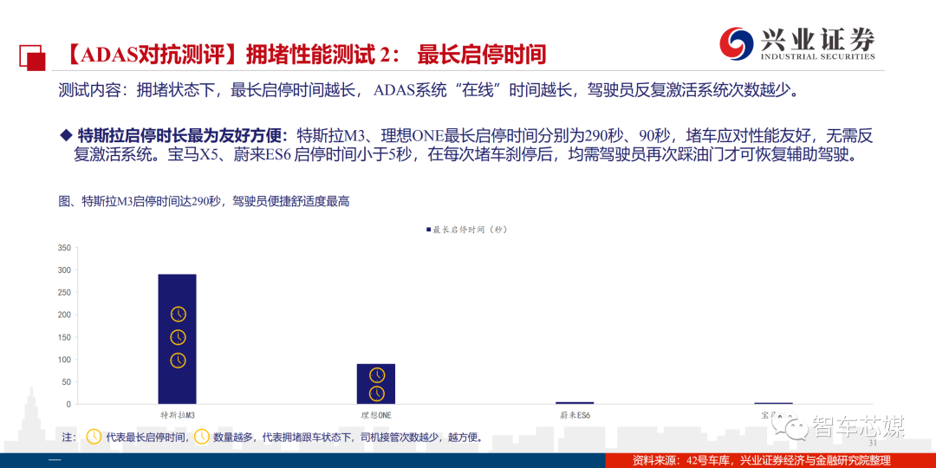Screen dimensions: 936x468
Task: Click the middle clock icon in 特斯拉M3 bar
Action: point(178,337)
